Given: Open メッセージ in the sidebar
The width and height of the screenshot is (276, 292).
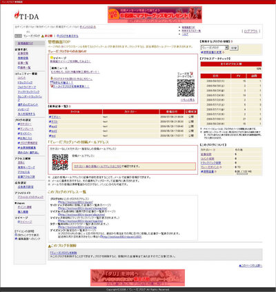Looking at the screenshot, I should pos(23,109).
